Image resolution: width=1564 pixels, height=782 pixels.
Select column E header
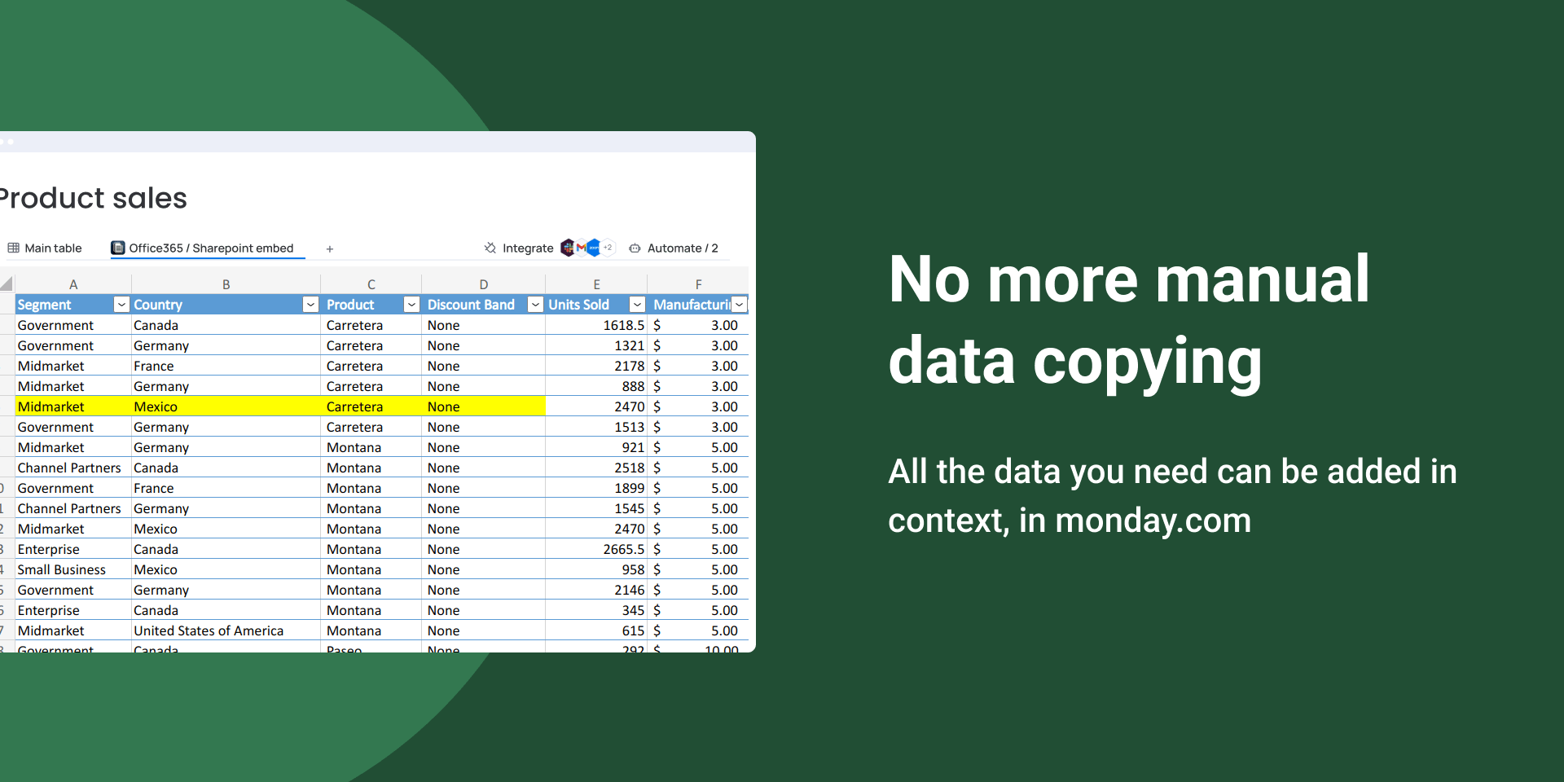pyautogui.click(x=596, y=284)
